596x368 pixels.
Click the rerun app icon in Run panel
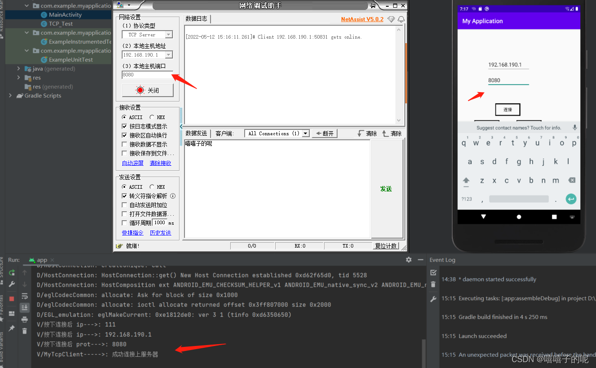[12, 272]
